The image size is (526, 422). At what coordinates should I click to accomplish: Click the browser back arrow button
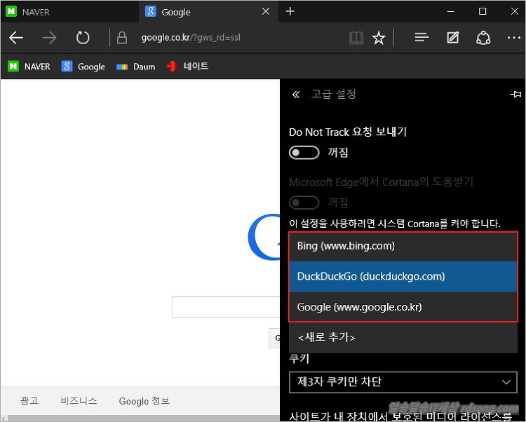pyautogui.click(x=16, y=38)
